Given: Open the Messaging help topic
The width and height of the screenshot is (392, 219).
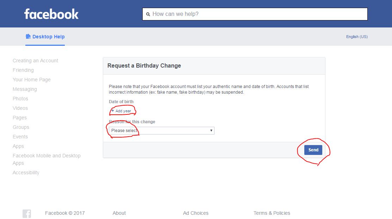Looking at the screenshot, I should coord(25,89).
